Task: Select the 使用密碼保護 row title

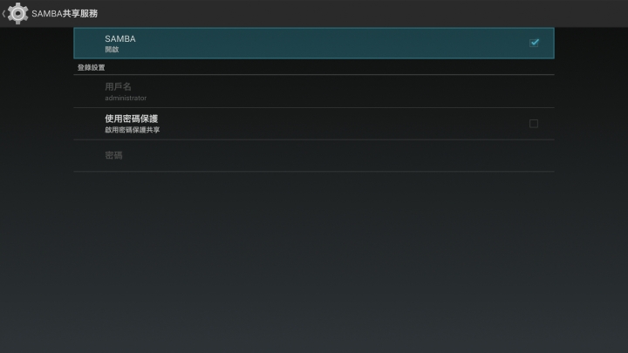Action: (132, 119)
